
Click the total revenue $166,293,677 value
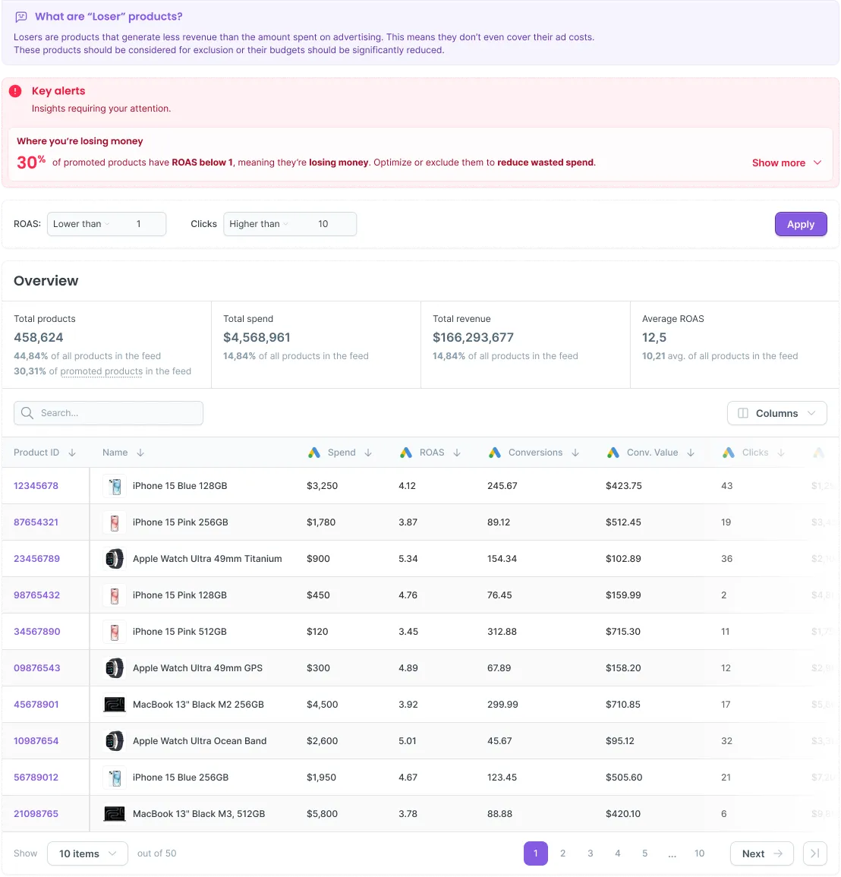473,337
